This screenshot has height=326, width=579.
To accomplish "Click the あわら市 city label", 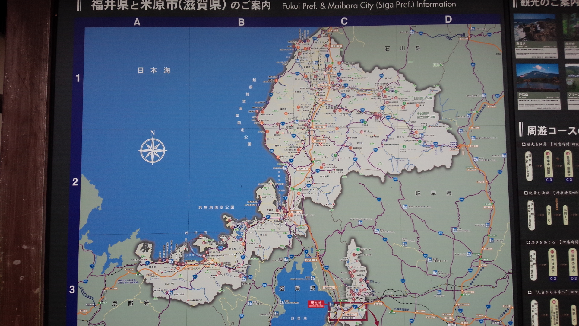I will click(320, 42).
